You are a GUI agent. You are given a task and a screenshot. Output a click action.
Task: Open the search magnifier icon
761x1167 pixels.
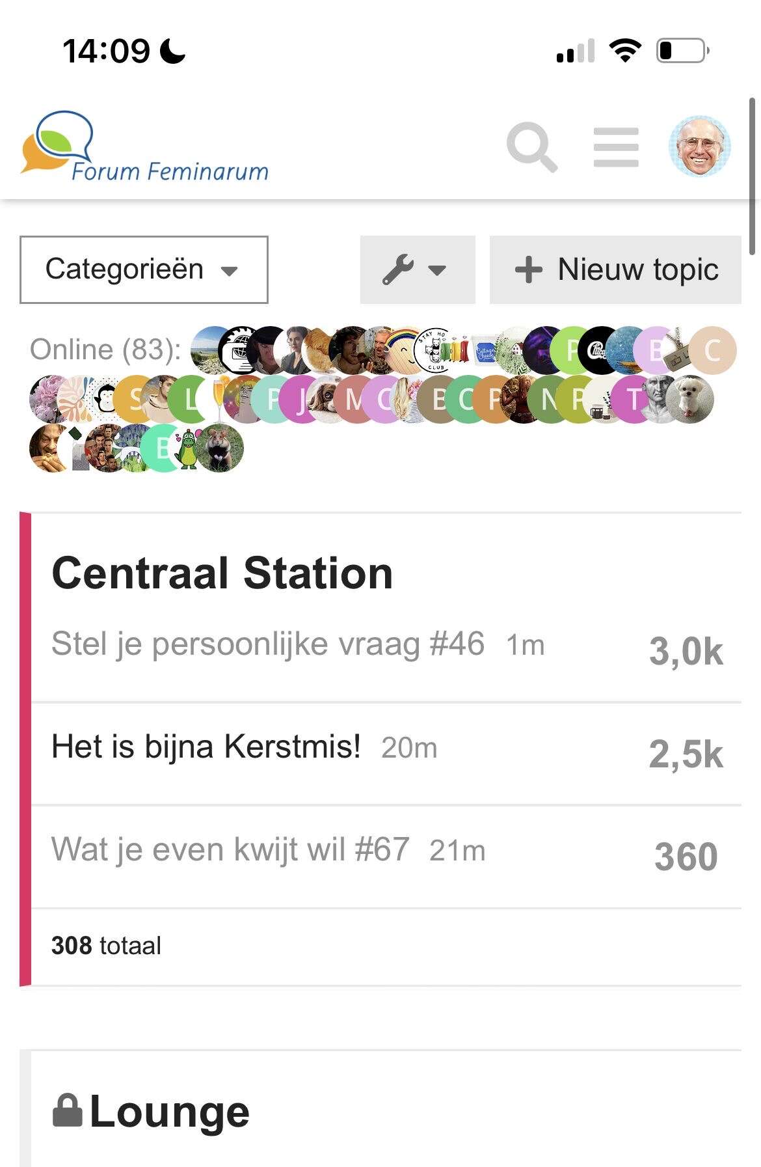point(532,147)
